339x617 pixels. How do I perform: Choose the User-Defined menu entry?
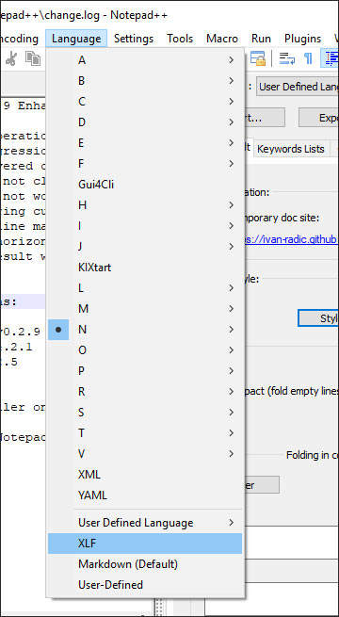145,585
